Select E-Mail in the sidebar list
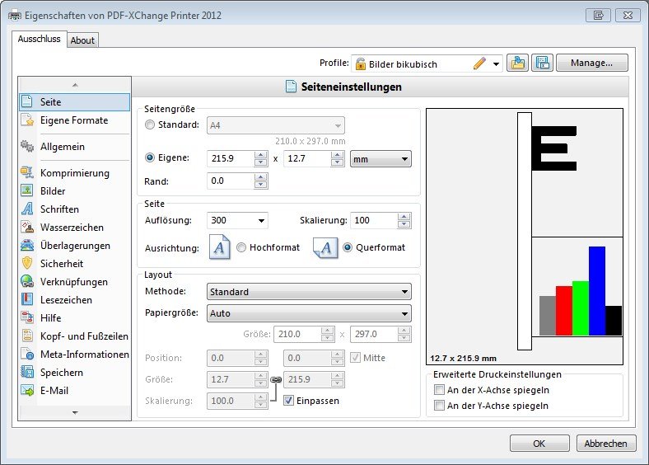This screenshot has width=649, height=465. 54,391
